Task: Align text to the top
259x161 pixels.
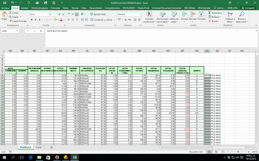Action: point(69,14)
